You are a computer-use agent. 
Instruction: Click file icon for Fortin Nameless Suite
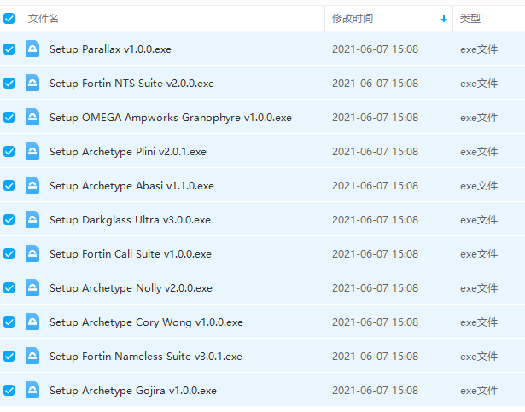(32, 356)
